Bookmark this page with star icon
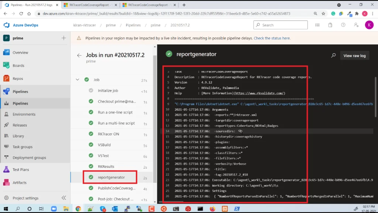 point(323,14)
